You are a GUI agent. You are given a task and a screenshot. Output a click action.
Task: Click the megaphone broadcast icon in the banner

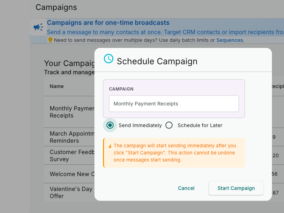coord(38,26)
